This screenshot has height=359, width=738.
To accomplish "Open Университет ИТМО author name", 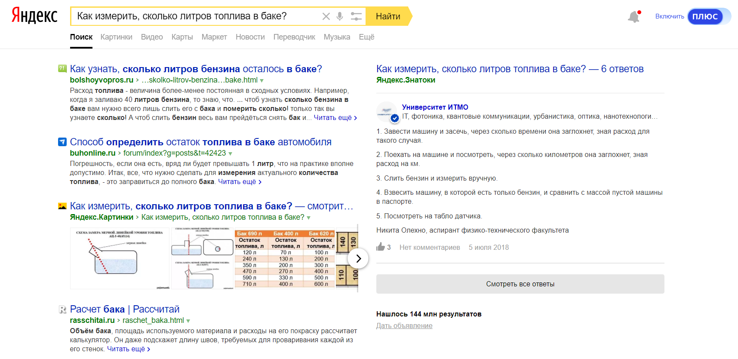I will tap(435, 107).
